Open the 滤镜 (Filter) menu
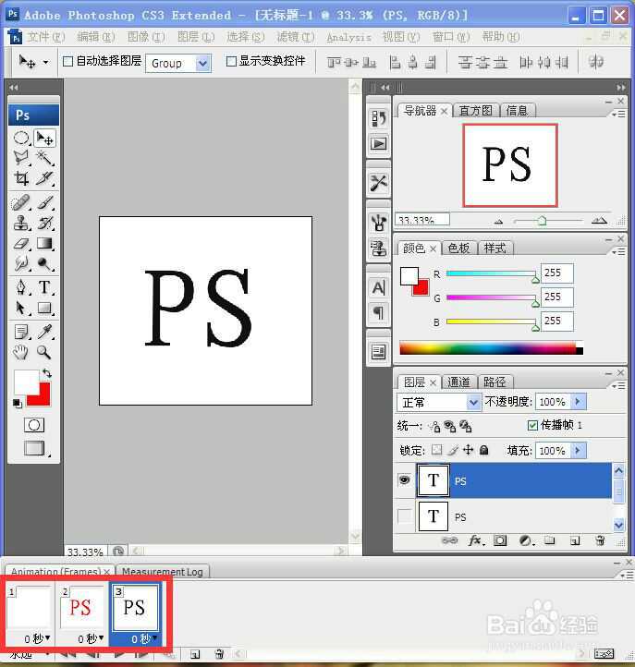The height and width of the screenshot is (667, 635). point(296,37)
